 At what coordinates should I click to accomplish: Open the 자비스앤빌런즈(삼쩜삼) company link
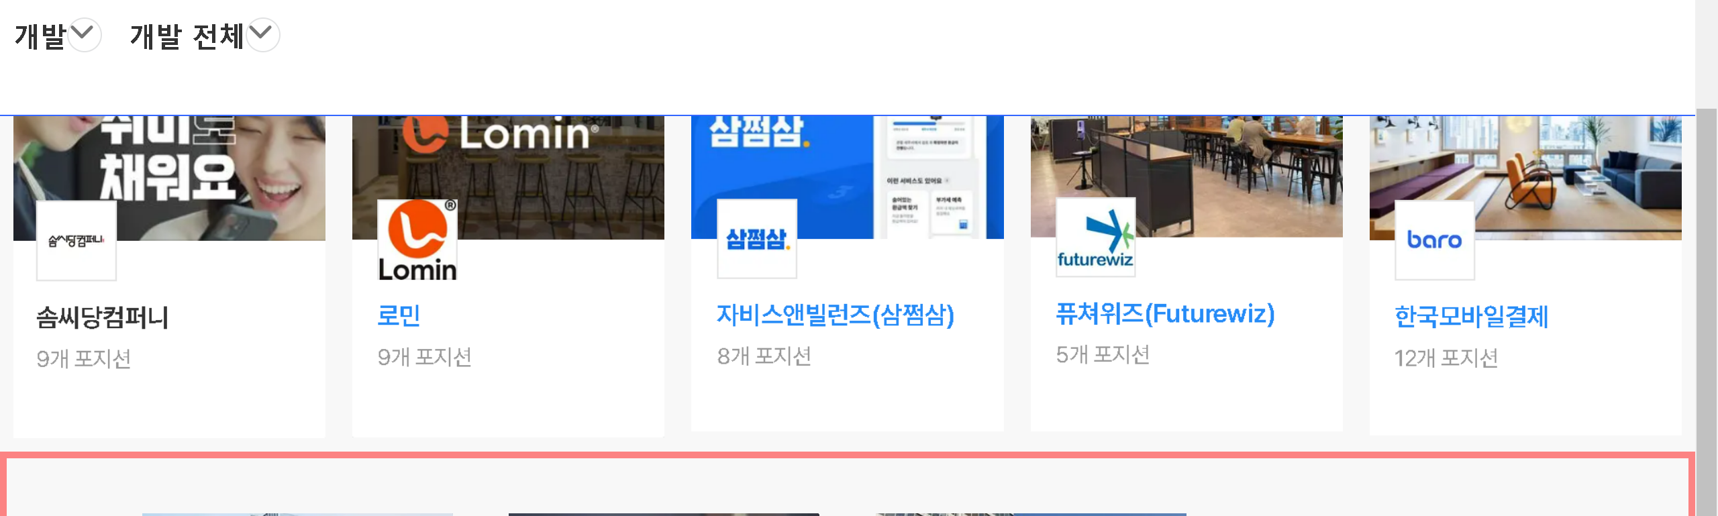coord(836,315)
